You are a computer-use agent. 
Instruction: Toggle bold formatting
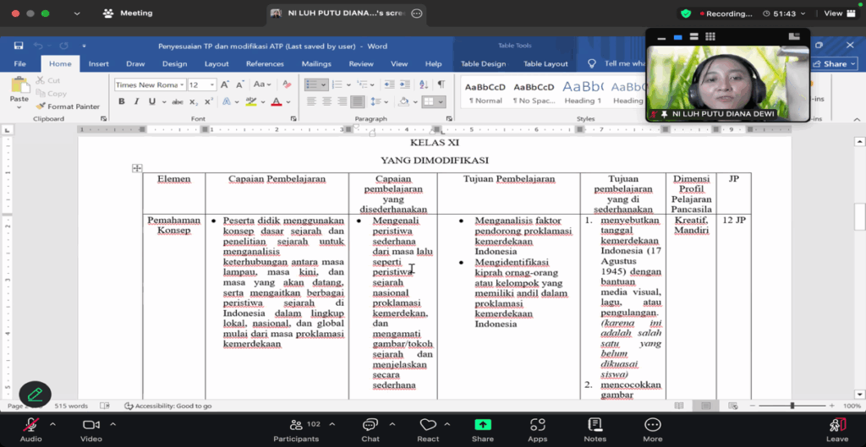122,101
